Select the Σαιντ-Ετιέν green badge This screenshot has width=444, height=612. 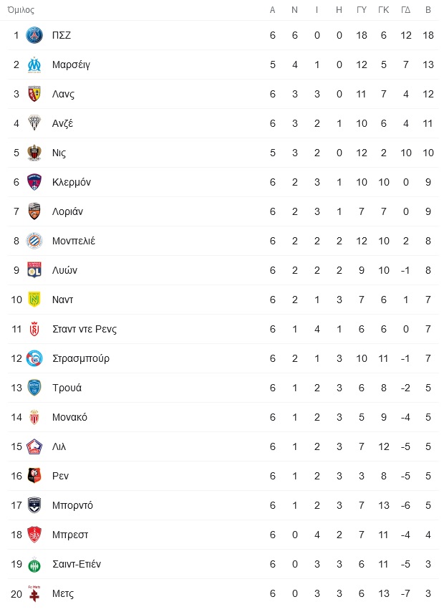34,565
